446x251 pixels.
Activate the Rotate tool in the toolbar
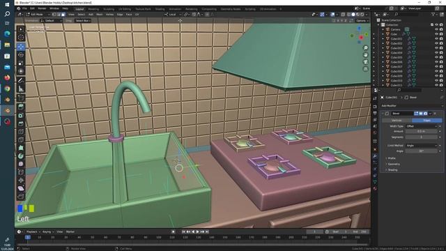[21, 55]
